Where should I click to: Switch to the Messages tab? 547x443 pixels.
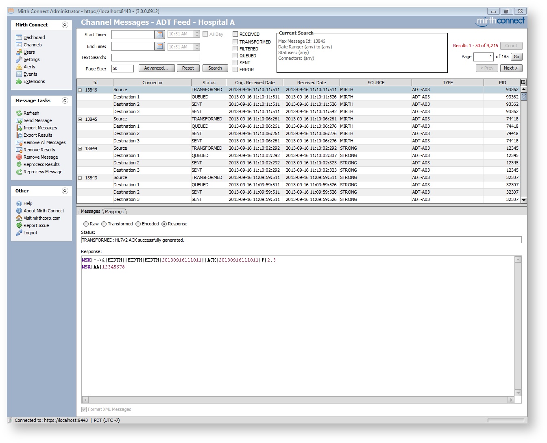[90, 211]
